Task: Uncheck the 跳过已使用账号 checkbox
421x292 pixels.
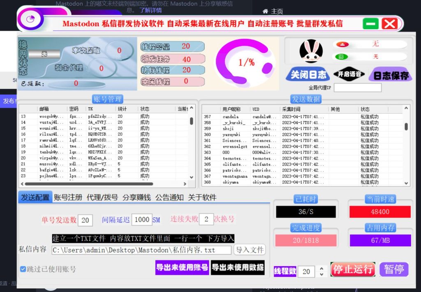Action: point(22,269)
